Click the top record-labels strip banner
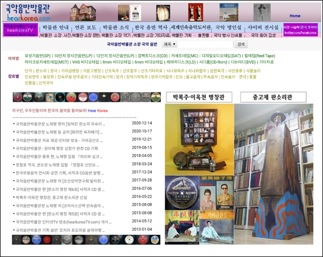This screenshot has width=323, height=257. tap(87, 97)
